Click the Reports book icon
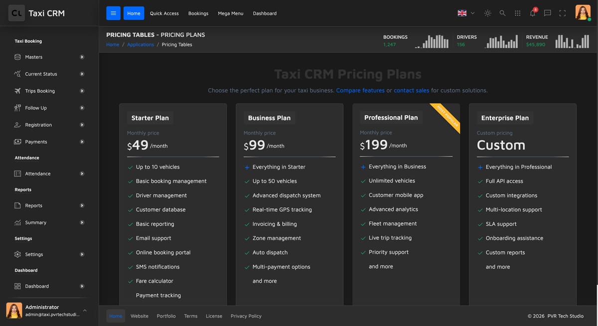This screenshot has height=326, width=598. pos(17,205)
